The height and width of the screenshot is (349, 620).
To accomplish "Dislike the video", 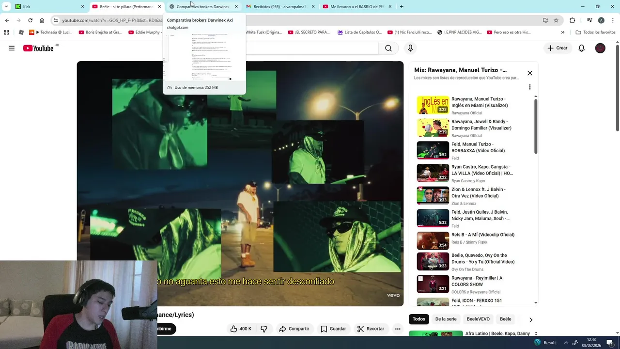I will pos(264,329).
